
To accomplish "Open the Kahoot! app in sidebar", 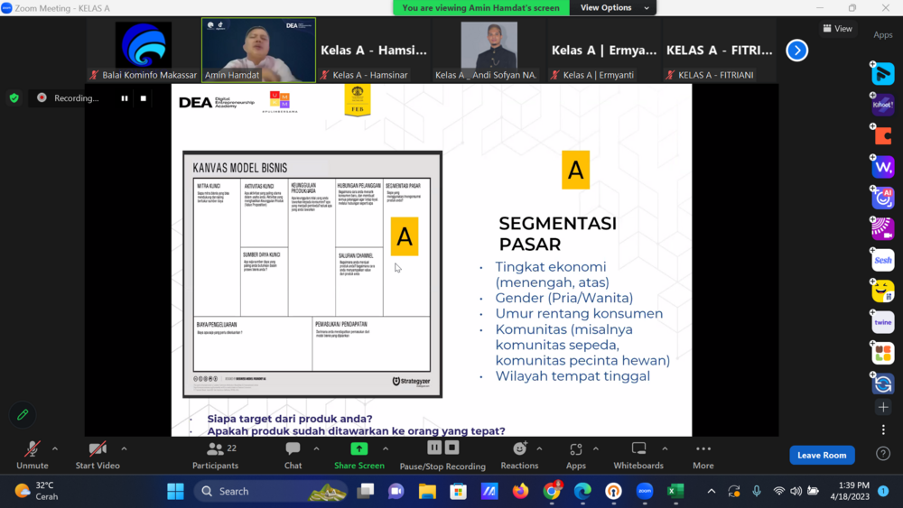I will click(883, 106).
